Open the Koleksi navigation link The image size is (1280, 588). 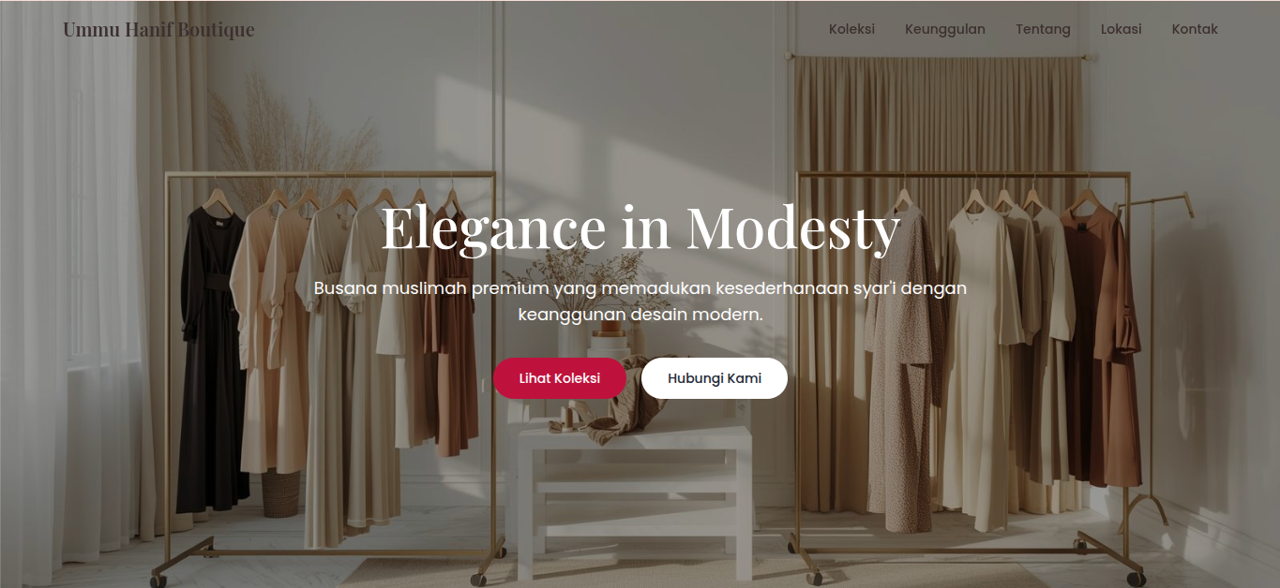(851, 29)
